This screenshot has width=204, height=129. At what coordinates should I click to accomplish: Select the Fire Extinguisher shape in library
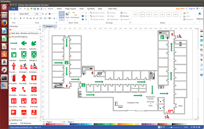pos(13,78)
